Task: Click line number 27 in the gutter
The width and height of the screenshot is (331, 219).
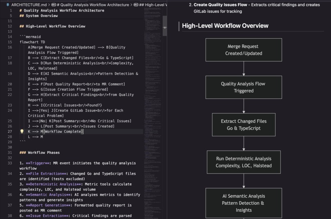Action: point(10,132)
